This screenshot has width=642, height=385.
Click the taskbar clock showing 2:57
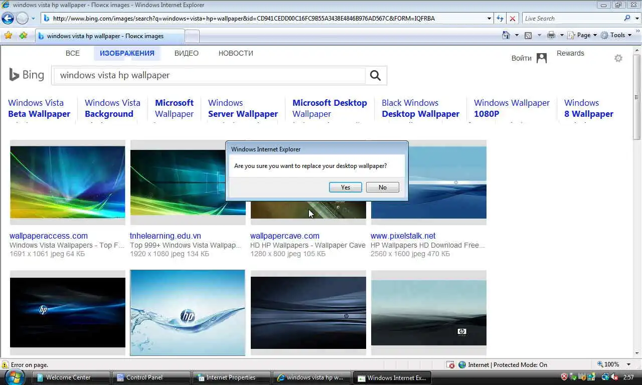click(628, 377)
